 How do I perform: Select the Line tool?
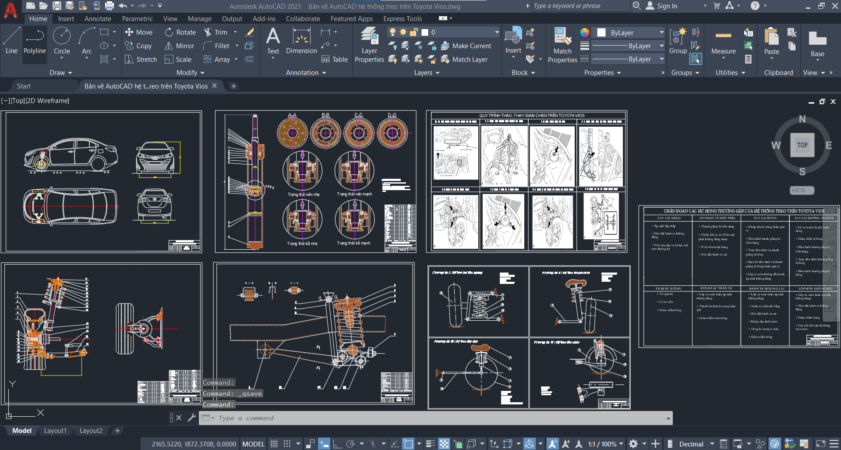pyautogui.click(x=11, y=41)
